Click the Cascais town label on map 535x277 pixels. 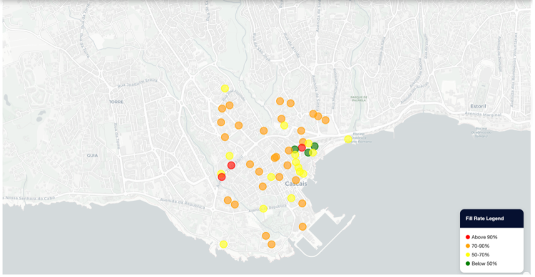coord(296,184)
